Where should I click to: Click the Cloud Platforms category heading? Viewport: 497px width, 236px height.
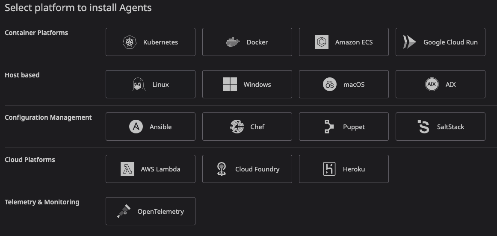click(30, 159)
